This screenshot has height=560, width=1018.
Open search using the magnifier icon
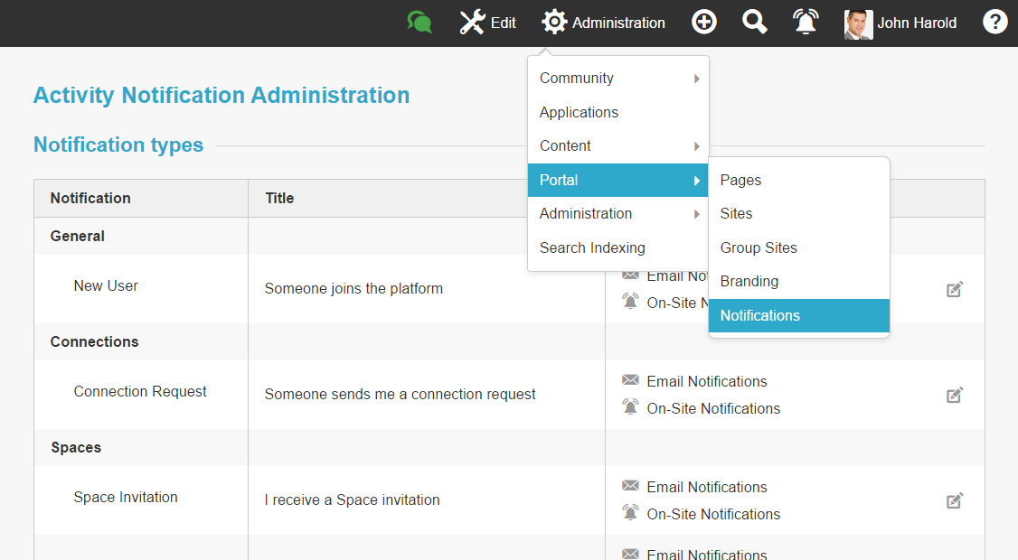coord(754,21)
